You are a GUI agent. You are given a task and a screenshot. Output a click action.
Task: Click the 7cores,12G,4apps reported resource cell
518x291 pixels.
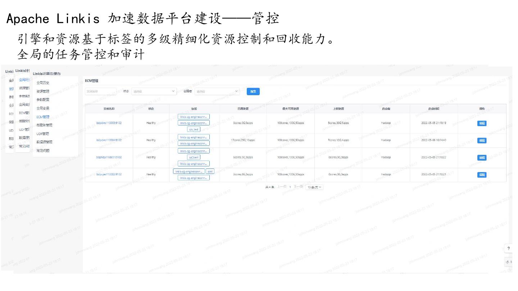click(x=338, y=140)
